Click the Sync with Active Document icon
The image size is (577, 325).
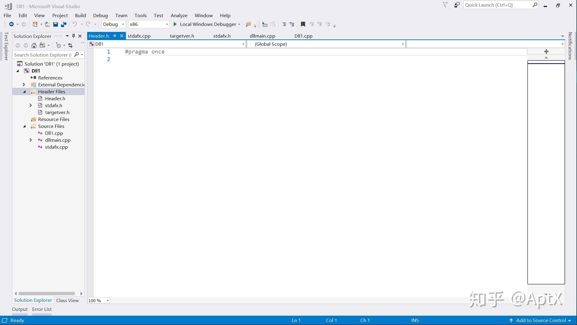[70, 45]
